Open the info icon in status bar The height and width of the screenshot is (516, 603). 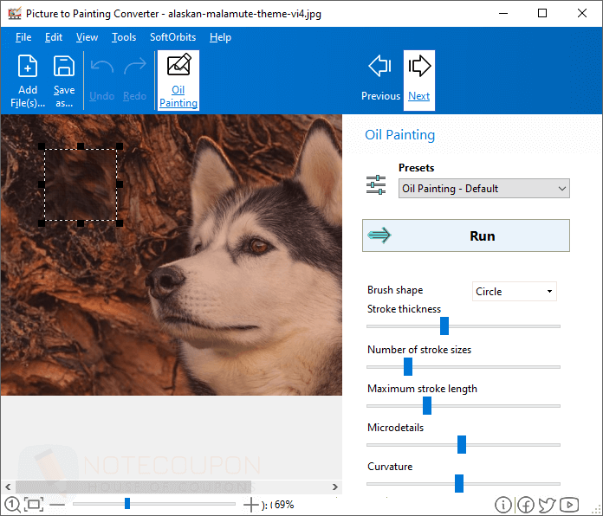pos(503,505)
